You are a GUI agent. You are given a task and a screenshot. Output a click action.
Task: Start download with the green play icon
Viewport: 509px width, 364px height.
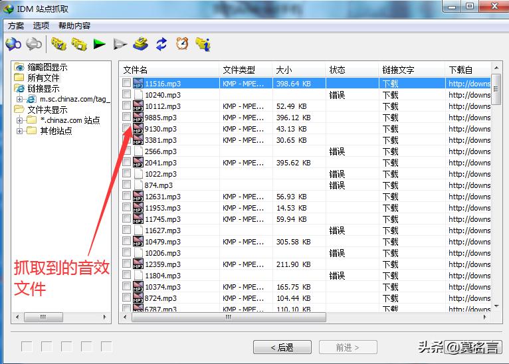99,44
